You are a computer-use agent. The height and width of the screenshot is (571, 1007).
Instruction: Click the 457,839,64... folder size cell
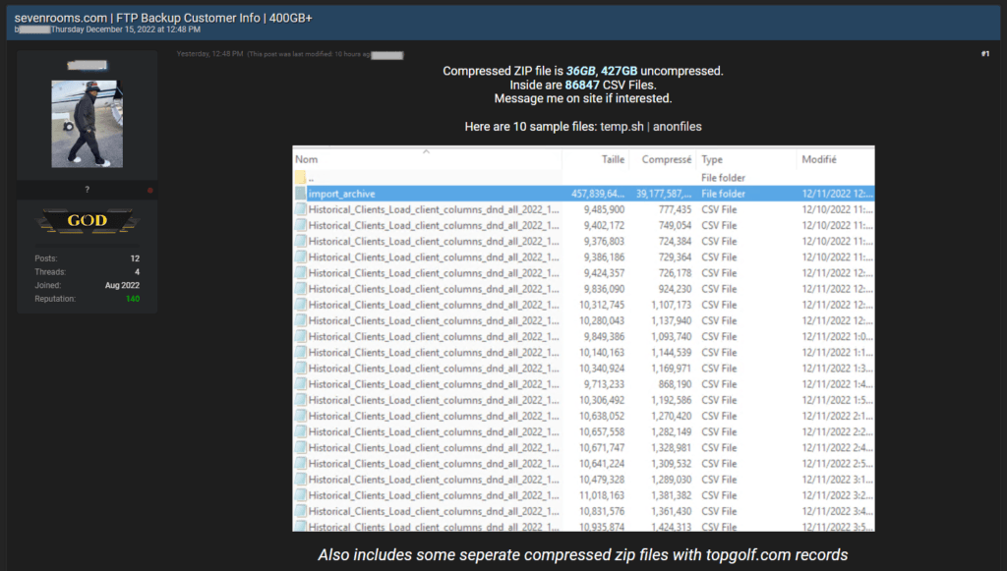(x=598, y=194)
